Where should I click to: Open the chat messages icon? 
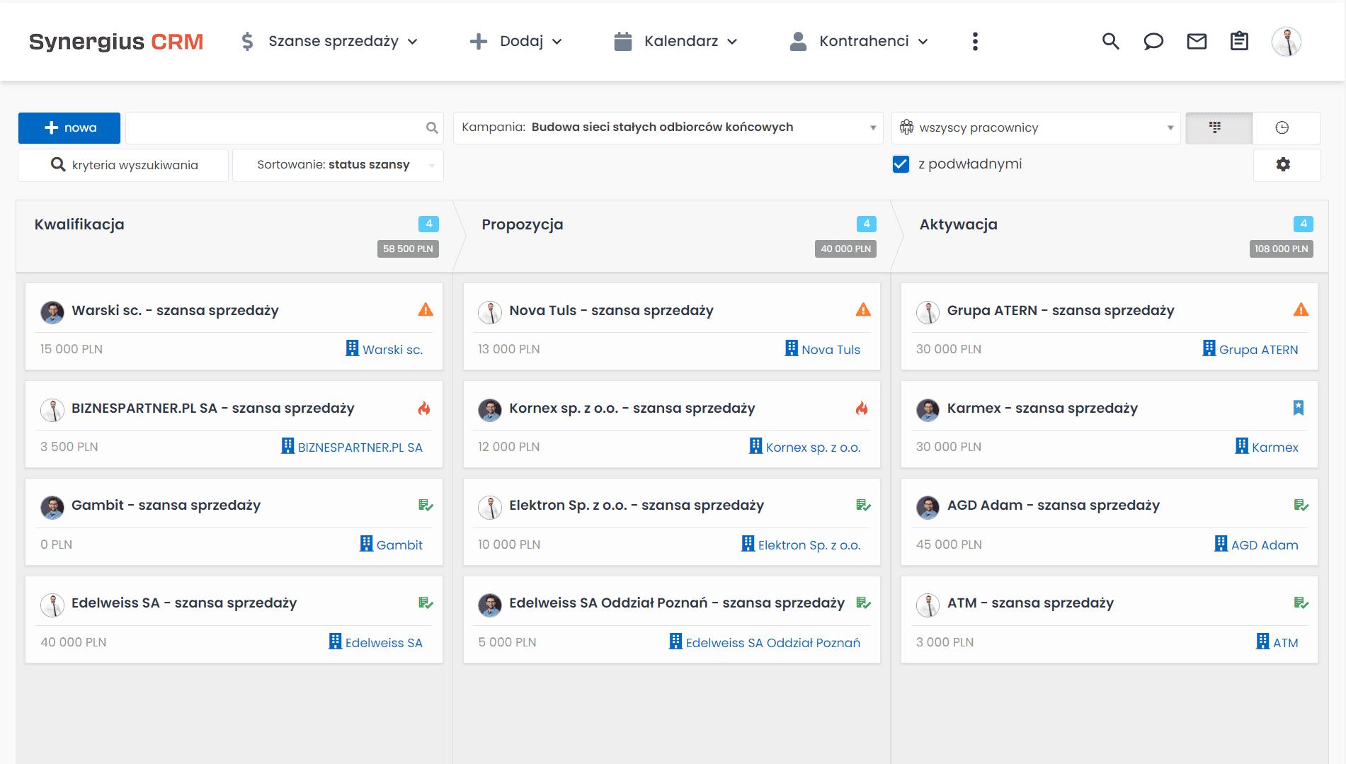tap(1153, 42)
